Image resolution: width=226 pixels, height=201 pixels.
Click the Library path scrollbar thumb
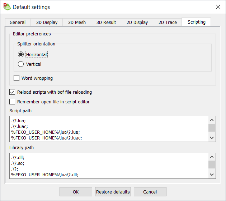[212, 165]
